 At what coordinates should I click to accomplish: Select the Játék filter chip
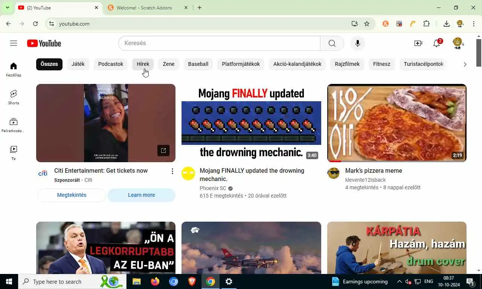click(x=78, y=64)
